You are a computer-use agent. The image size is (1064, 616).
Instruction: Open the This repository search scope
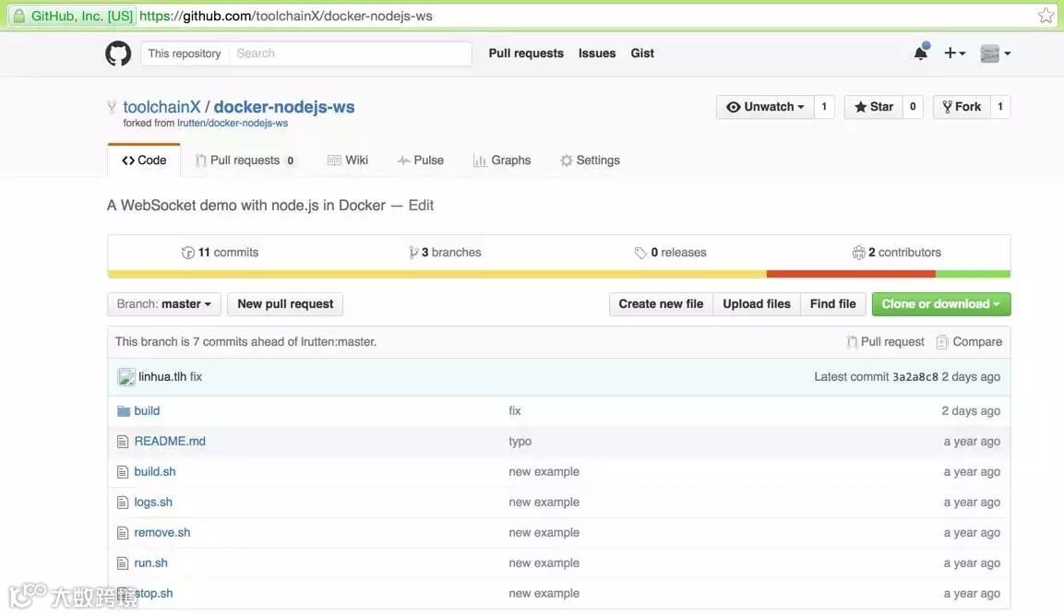185,53
